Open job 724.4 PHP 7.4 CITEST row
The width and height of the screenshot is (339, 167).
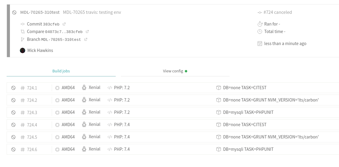[x=173, y=125]
